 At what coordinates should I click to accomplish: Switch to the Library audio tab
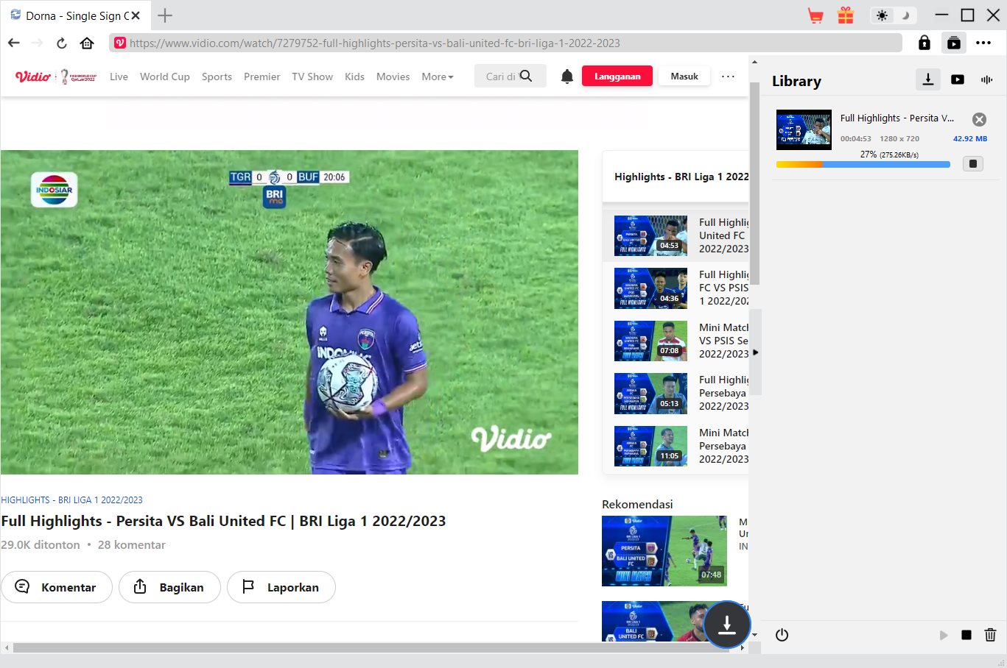click(986, 79)
